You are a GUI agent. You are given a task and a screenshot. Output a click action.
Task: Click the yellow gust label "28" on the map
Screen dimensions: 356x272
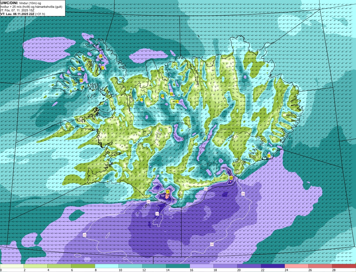tap(171, 94)
